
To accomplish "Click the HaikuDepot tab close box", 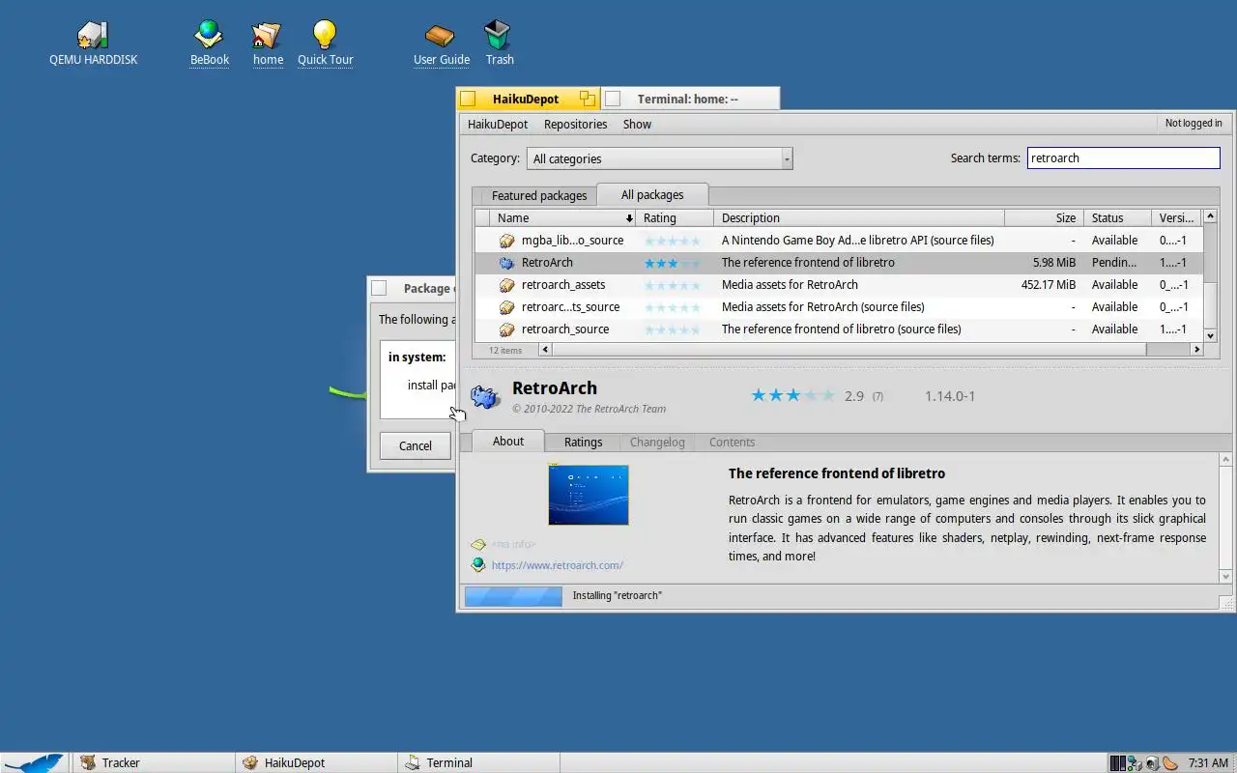I will (468, 99).
